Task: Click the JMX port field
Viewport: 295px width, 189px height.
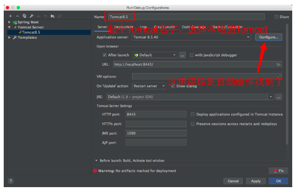Action: (x=156, y=133)
